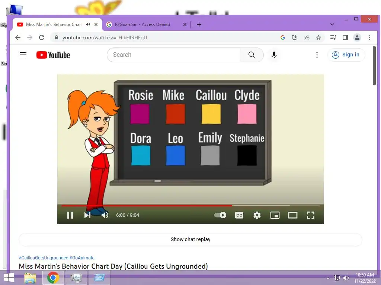Screen dimensions: 381x285
Task: Open network icon in system tray
Action: tap(337, 278)
